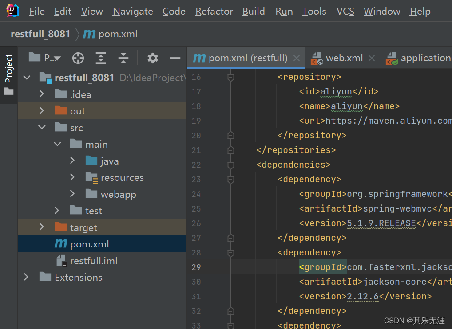Viewport: 452px width, 329px height.
Task: Open the maven.aliyun.com URL link
Action: [389, 121]
